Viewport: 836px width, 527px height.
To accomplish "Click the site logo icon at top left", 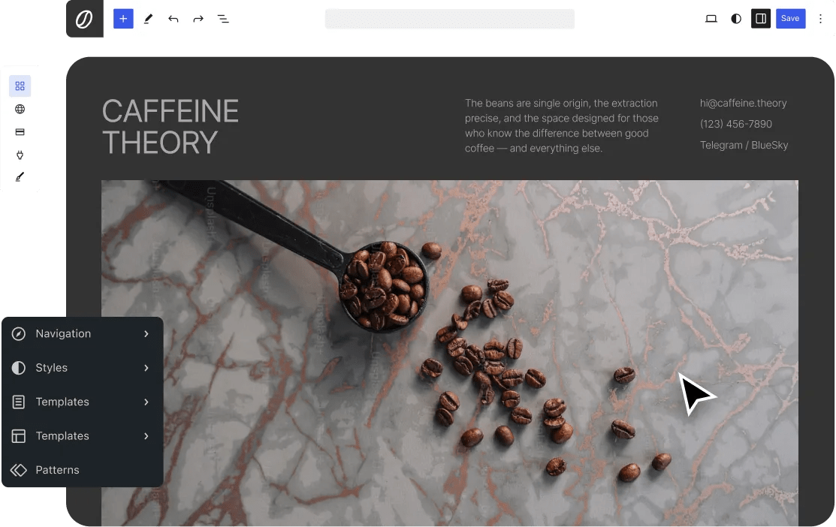I will pos(85,19).
